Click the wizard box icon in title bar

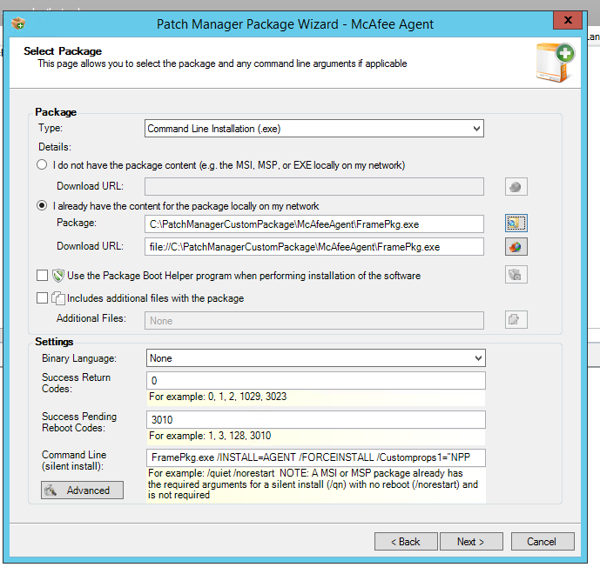(18, 23)
